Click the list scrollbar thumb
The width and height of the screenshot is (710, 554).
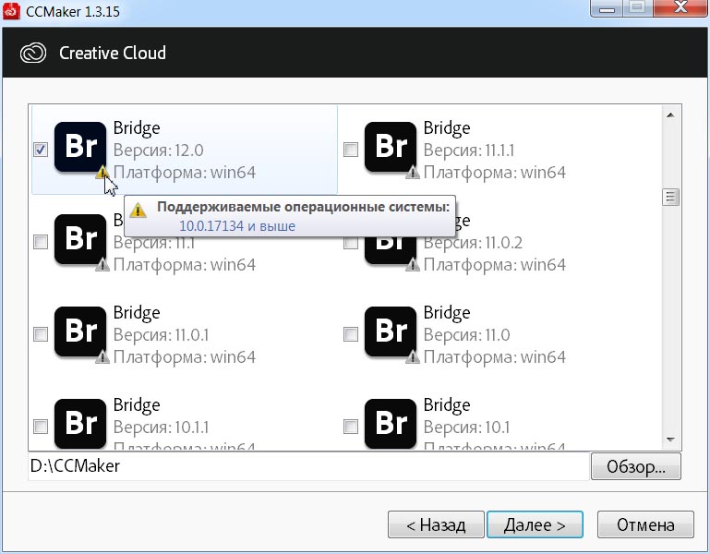tap(670, 197)
